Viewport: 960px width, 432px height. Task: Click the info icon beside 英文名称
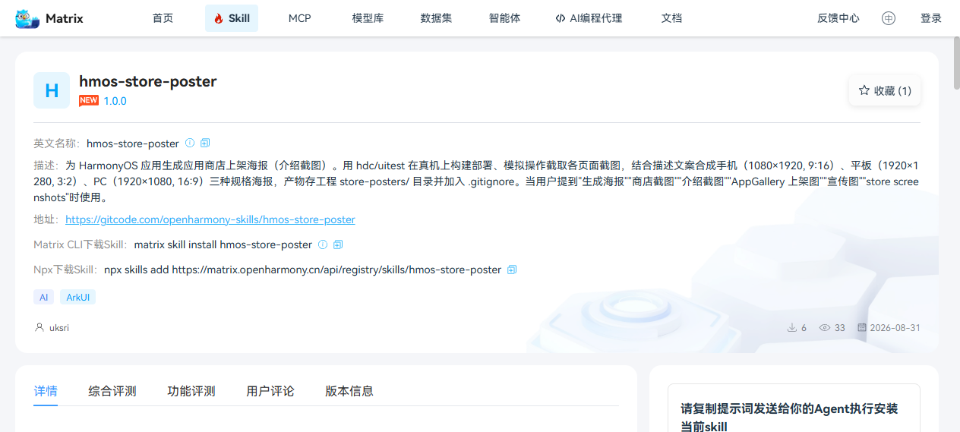click(x=190, y=143)
